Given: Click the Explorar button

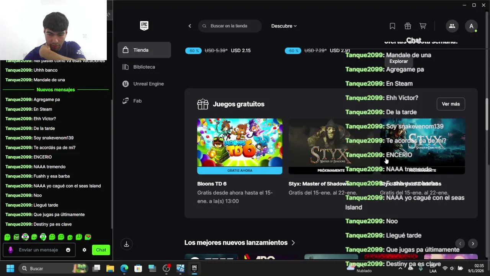Looking at the screenshot, I should coord(399,61).
